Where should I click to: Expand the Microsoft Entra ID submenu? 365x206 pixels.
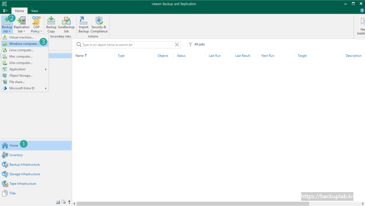tap(25, 88)
